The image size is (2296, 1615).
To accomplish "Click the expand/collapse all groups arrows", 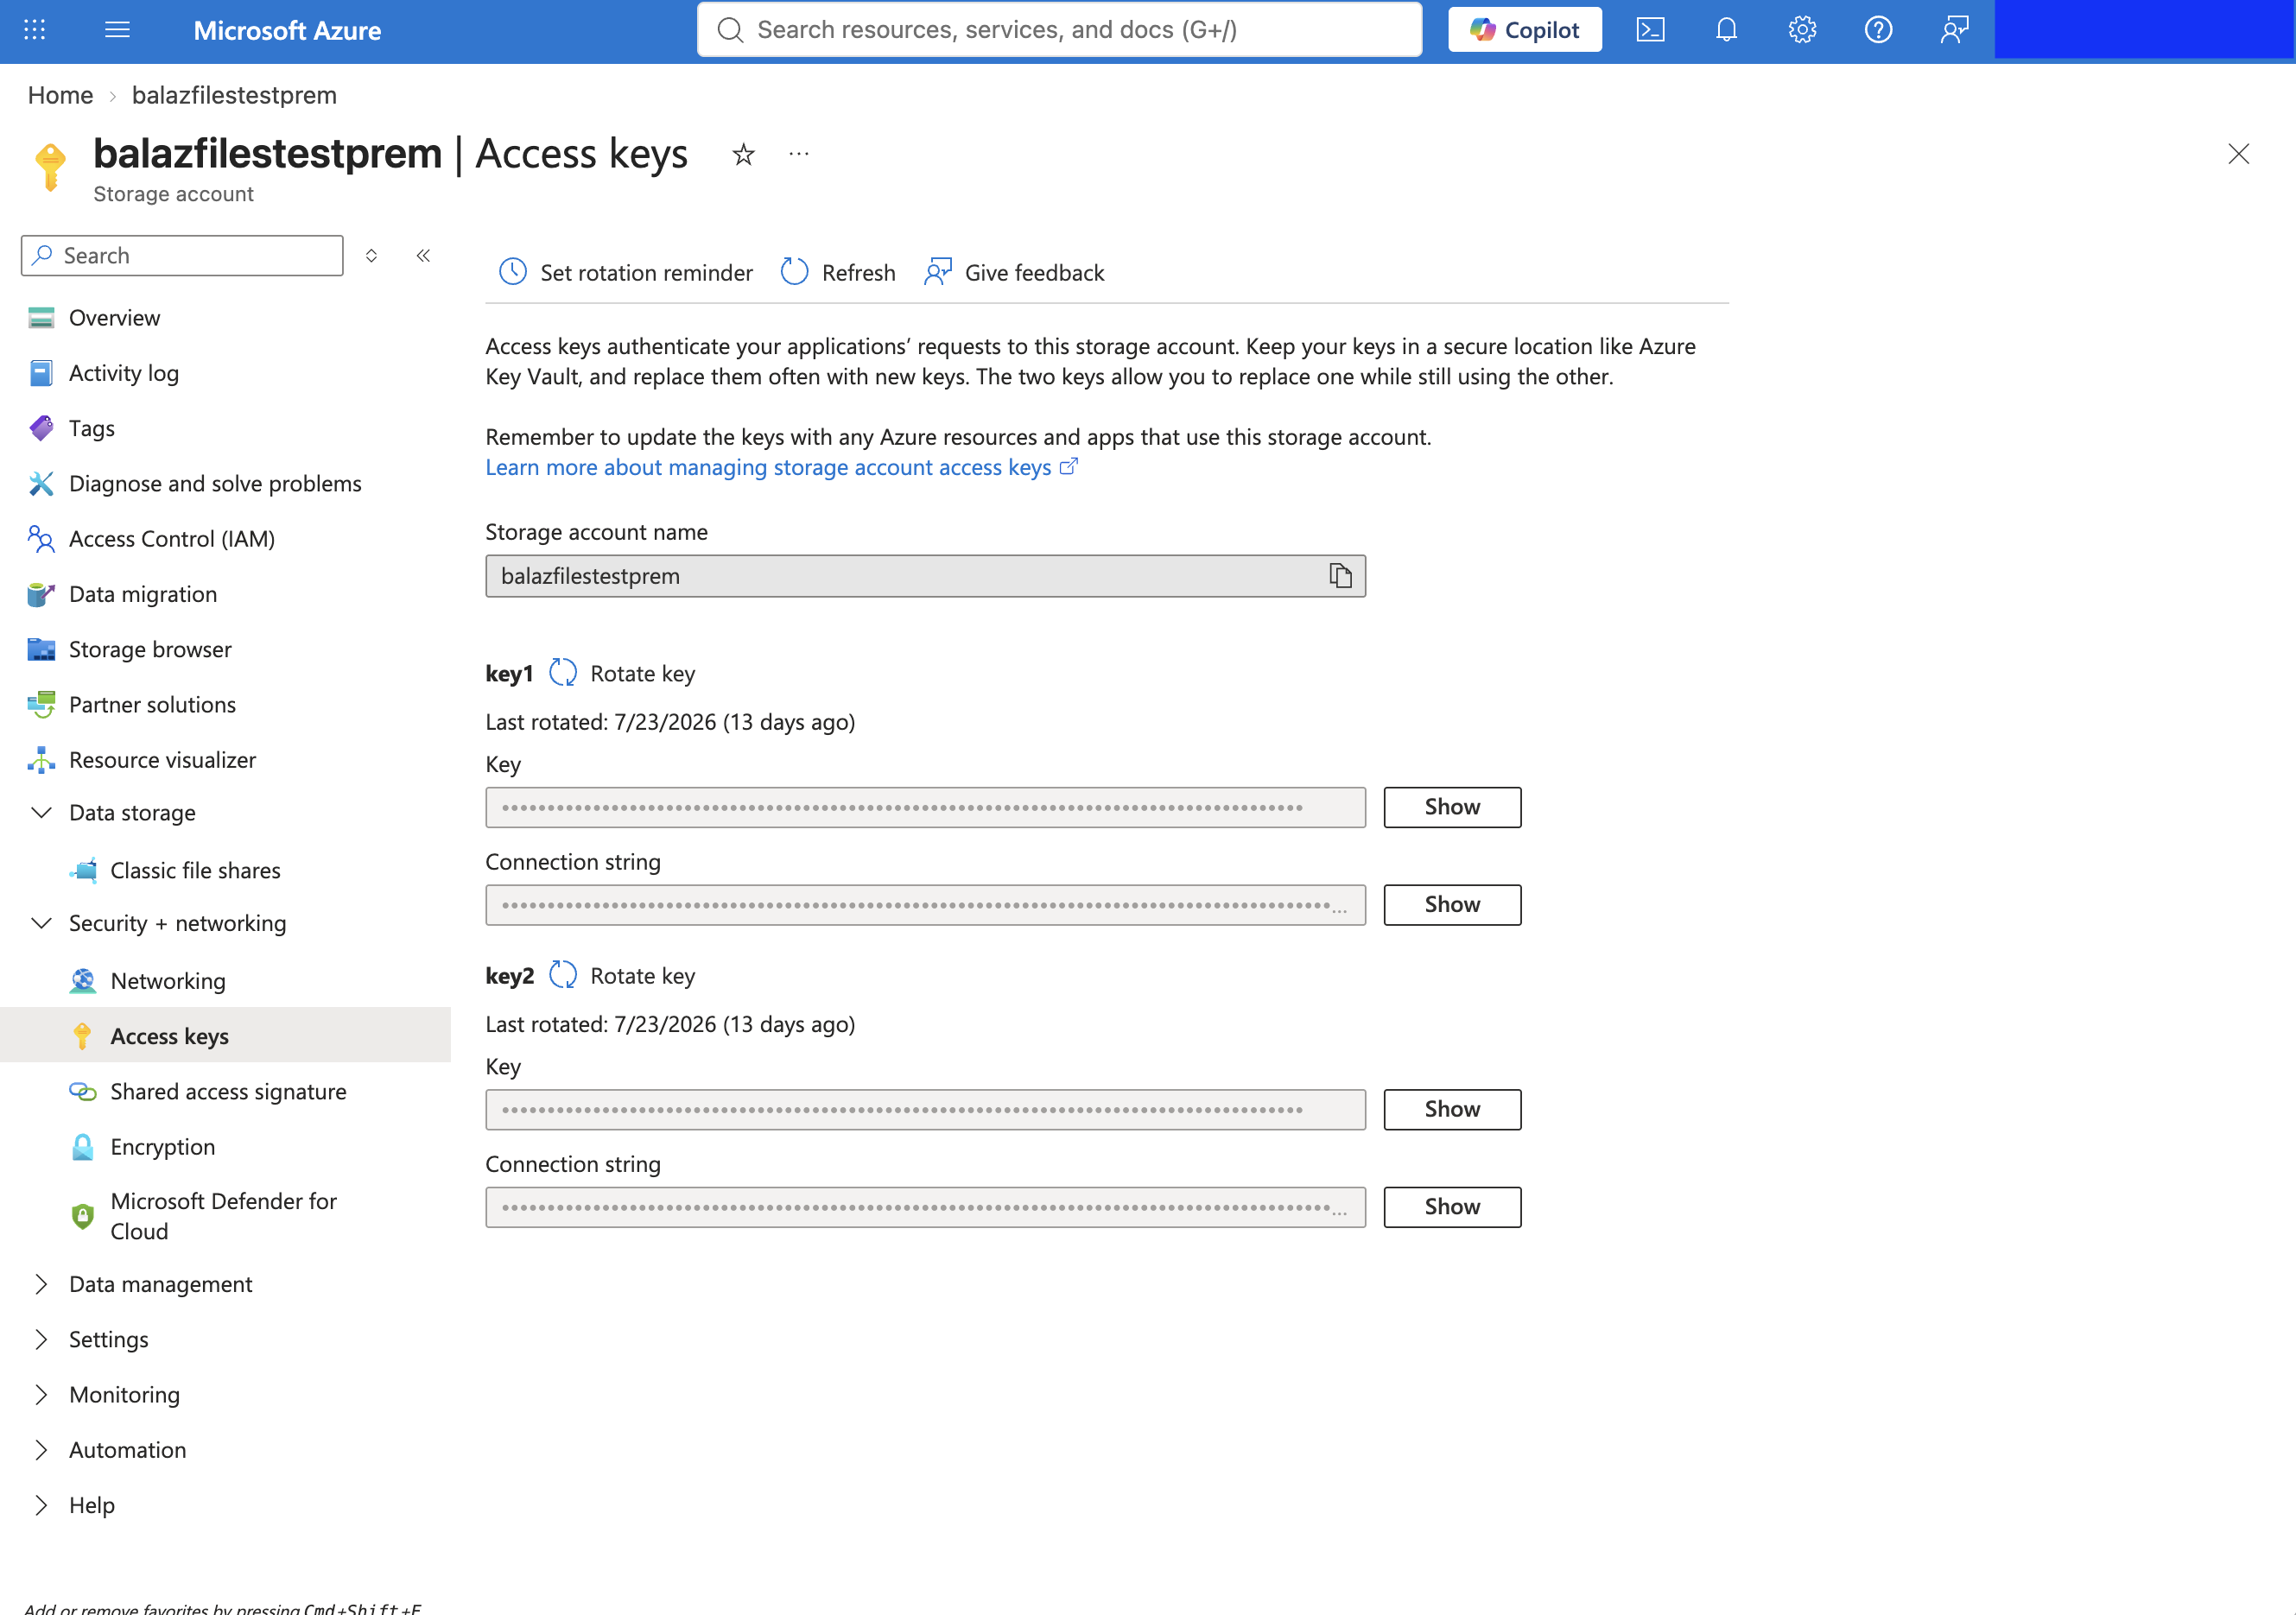I will (x=371, y=256).
